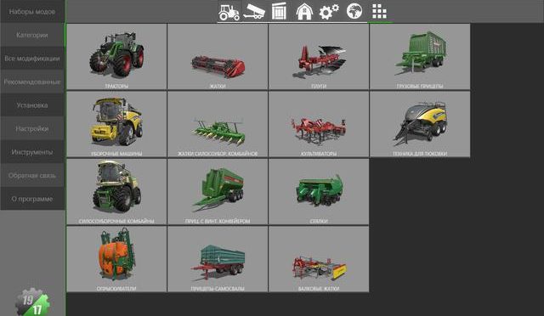Open the gears icon section
The width and height of the screenshot is (544, 316).
point(329,11)
